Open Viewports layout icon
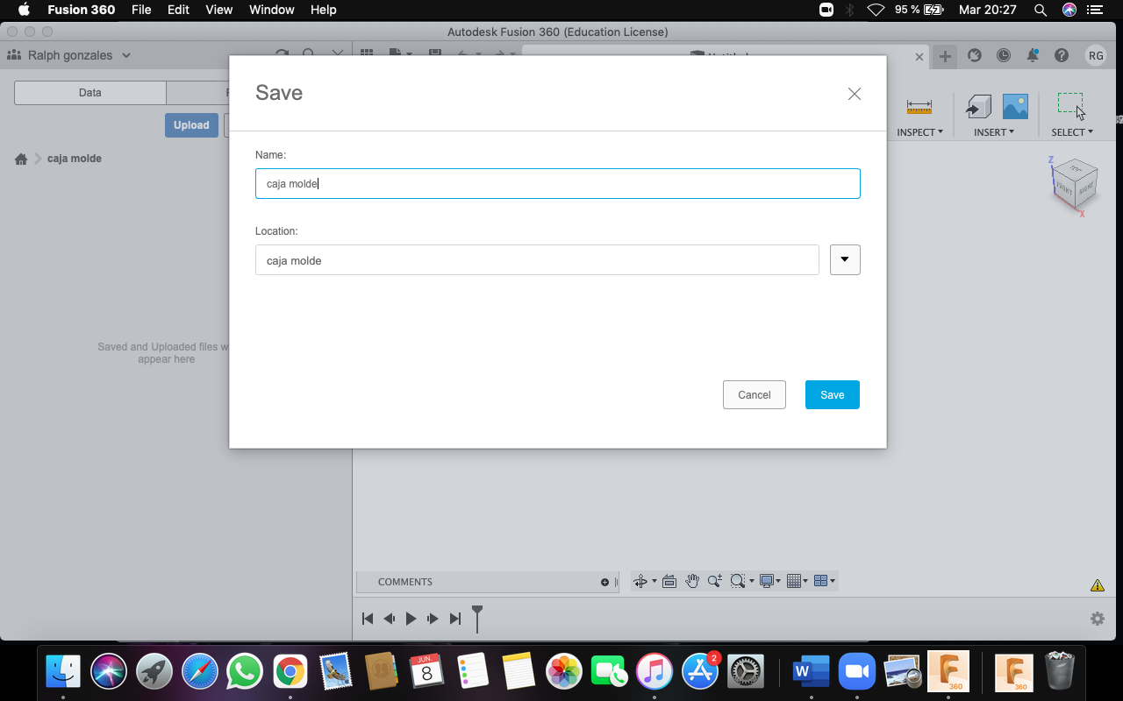The image size is (1123, 701). (x=821, y=581)
